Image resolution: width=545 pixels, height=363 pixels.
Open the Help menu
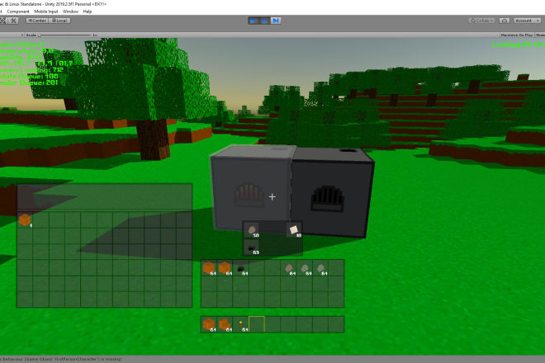(x=88, y=12)
